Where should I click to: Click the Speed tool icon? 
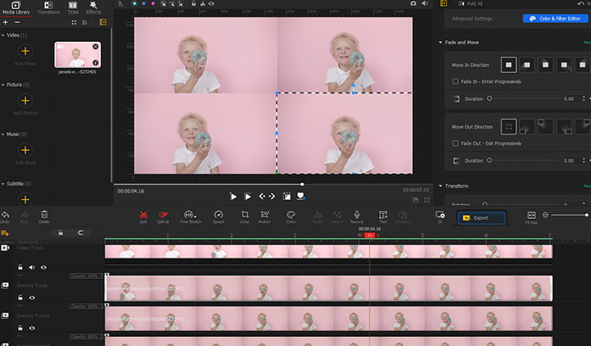pos(218,216)
